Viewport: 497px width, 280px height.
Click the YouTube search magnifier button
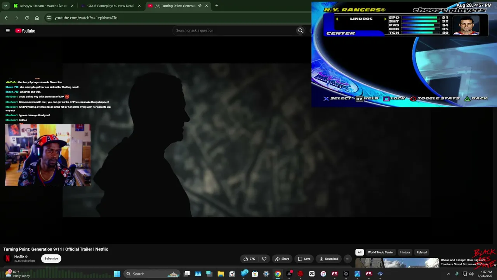pos(300,30)
